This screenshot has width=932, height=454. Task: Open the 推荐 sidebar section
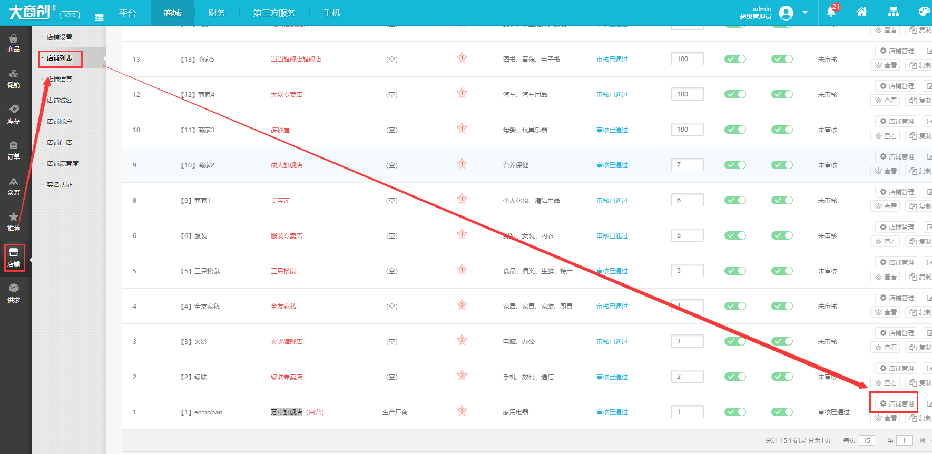click(x=14, y=222)
